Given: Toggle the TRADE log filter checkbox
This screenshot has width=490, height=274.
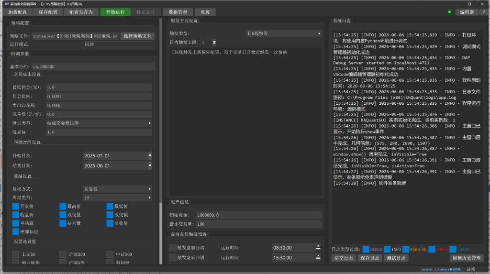Looking at the screenshot, I should [x=453, y=249].
